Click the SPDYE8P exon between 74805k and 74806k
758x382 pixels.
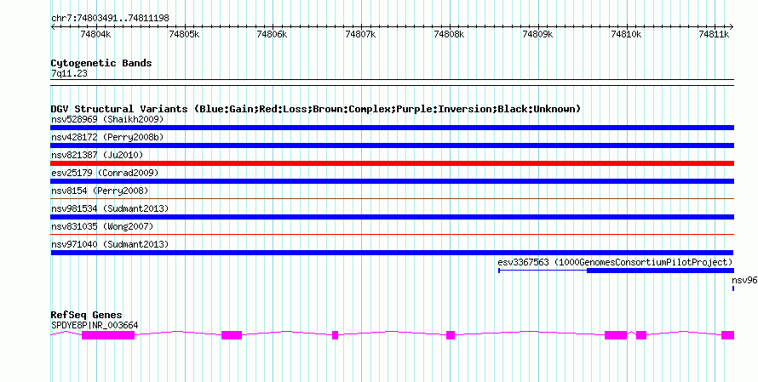coord(232,335)
